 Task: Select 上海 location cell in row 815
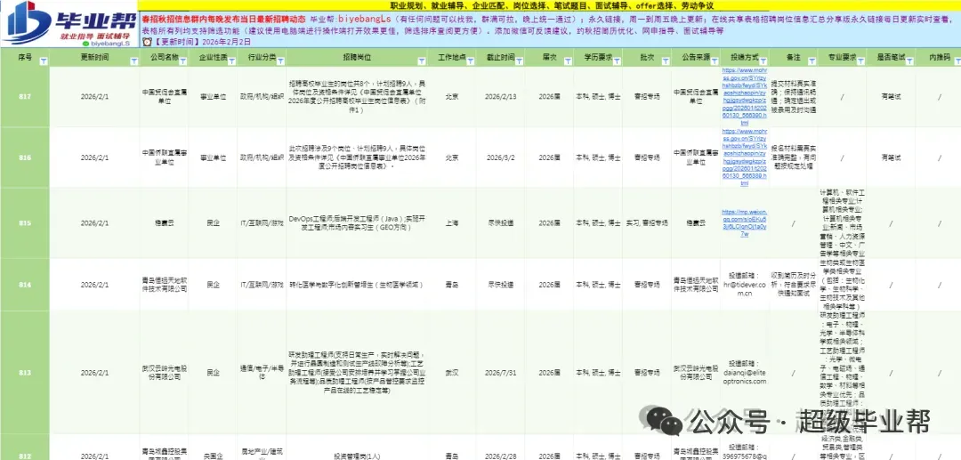click(x=452, y=223)
